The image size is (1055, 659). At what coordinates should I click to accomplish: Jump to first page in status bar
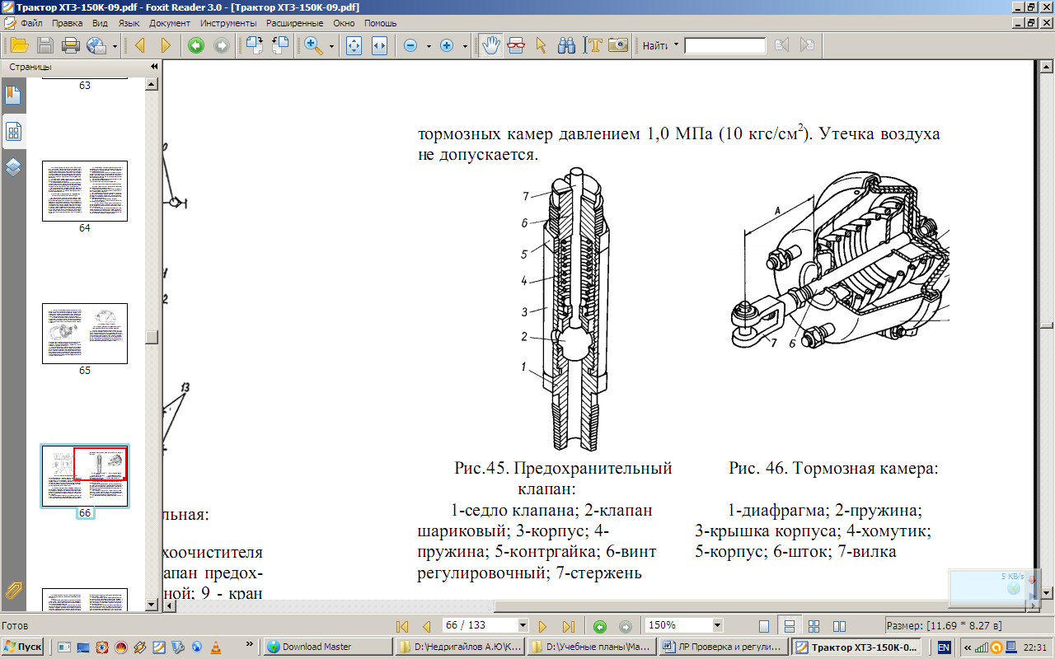click(402, 626)
